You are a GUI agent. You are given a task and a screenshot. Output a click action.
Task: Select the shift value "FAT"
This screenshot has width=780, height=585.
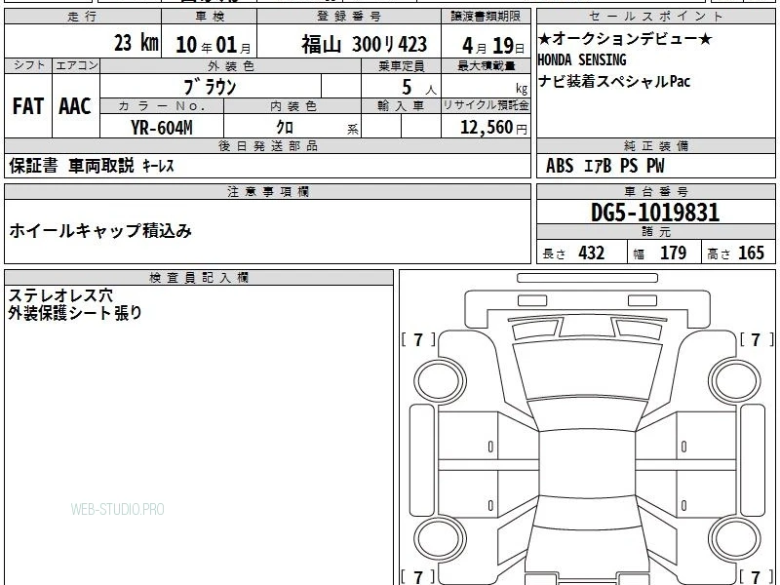point(28,106)
